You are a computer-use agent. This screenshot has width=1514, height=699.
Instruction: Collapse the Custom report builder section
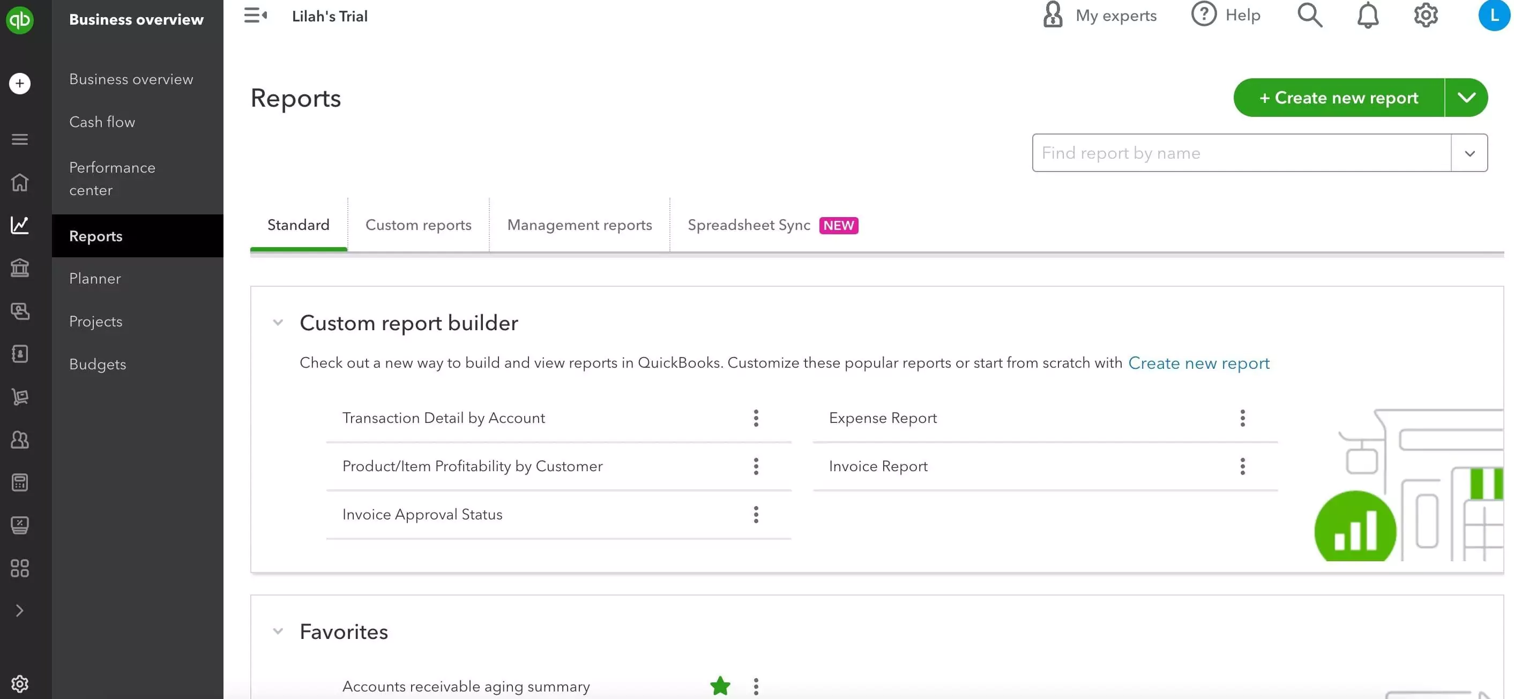point(278,323)
